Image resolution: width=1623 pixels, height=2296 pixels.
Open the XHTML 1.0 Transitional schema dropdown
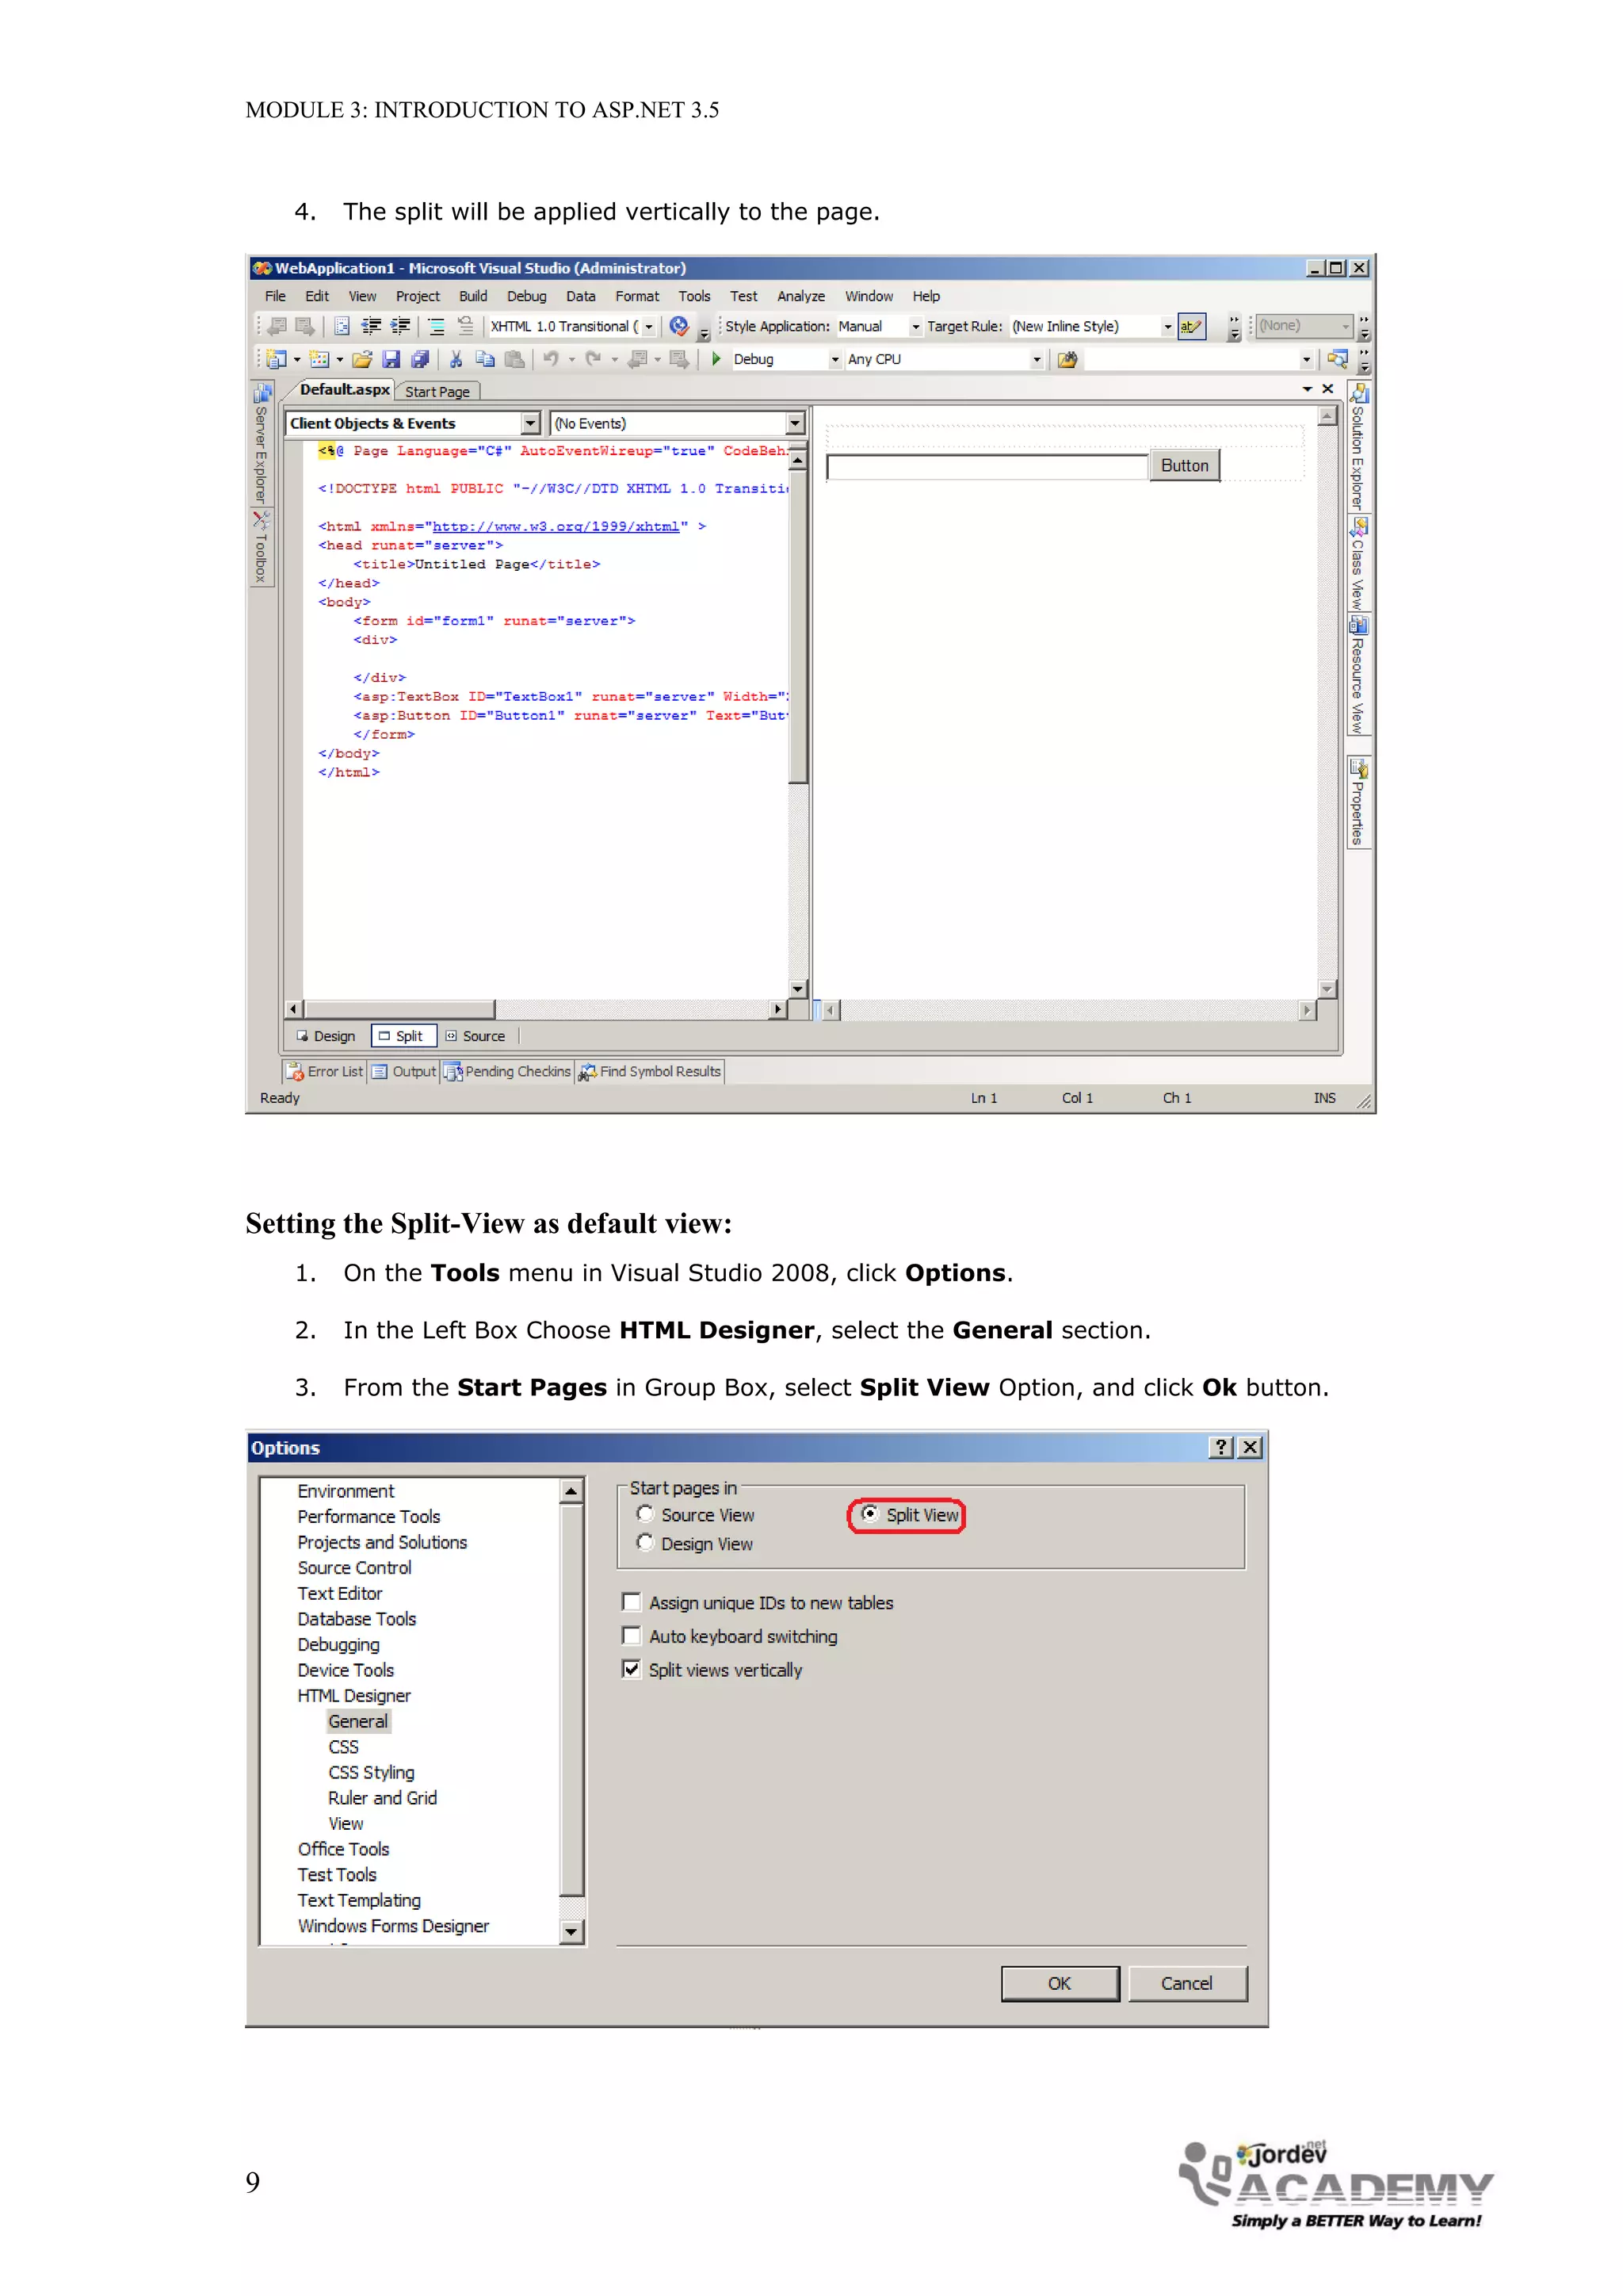tap(648, 326)
